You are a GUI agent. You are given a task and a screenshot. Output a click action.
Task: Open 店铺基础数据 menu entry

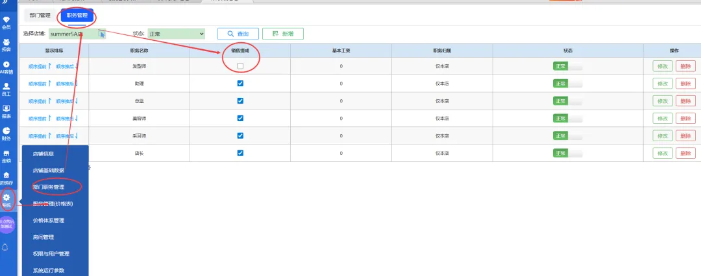[x=48, y=170]
